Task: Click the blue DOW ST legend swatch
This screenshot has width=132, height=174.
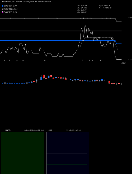Action: pyautogui.click(x=3, y=6)
